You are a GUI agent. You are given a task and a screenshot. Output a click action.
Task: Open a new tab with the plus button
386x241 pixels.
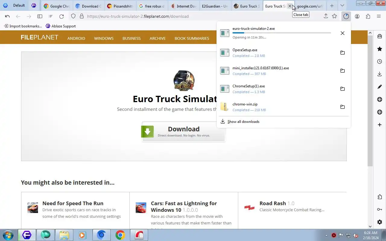coord(332,6)
